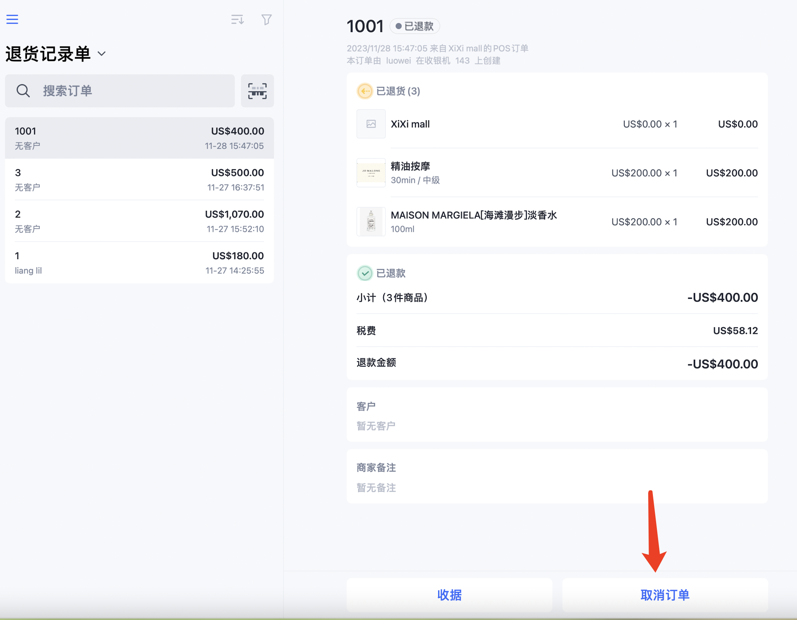797x620 pixels.
Task: Click the luowei creator line
Action: point(424,61)
